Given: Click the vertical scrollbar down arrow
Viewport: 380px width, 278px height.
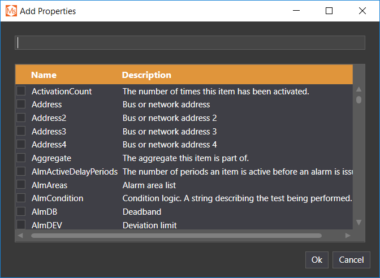Looking at the screenshot, I should tap(359, 223).
